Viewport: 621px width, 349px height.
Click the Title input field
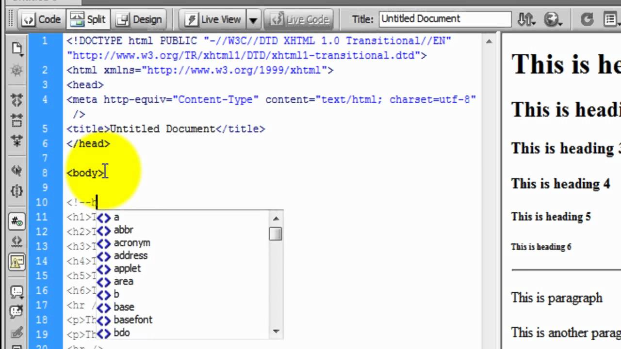click(x=445, y=19)
